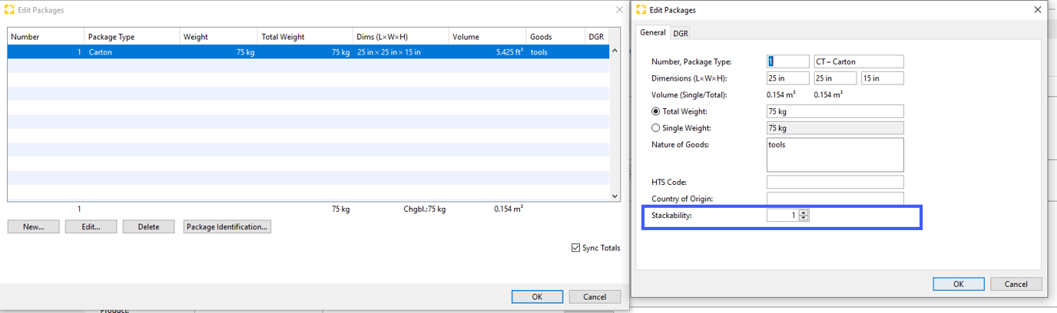Switch to the DGR tab
Screen dimensions: 1057x313
pos(681,33)
